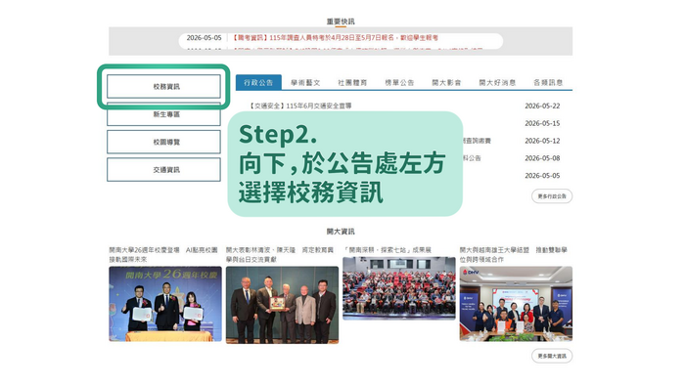Click the 更多開大資訊 button
685x385 pixels.
(552, 356)
